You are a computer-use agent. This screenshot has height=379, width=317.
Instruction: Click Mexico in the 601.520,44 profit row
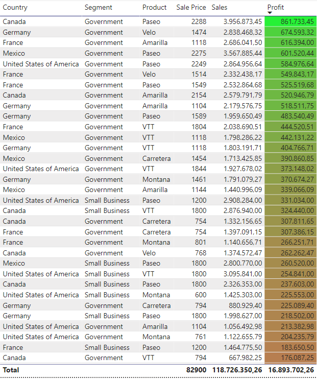coord(14,53)
